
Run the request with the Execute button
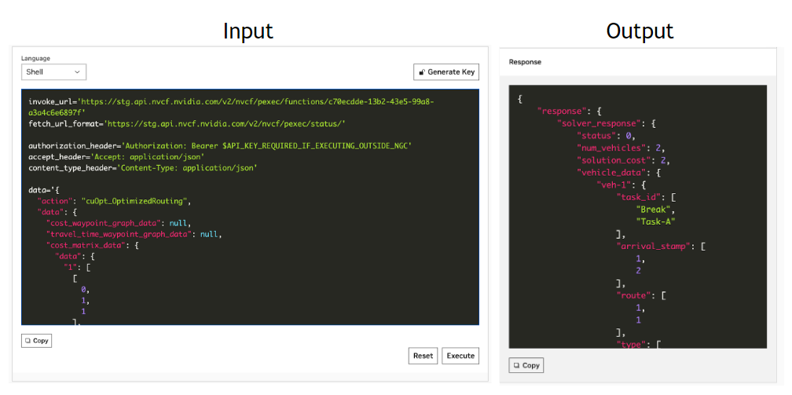pyautogui.click(x=460, y=356)
